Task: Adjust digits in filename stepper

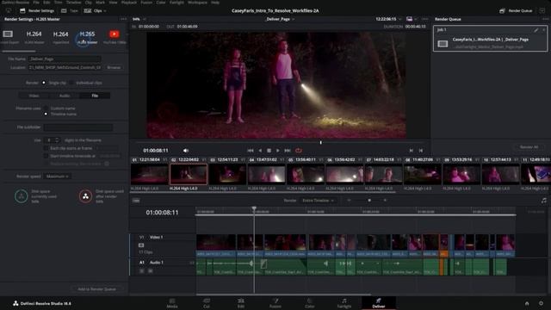Action: (x=58, y=140)
